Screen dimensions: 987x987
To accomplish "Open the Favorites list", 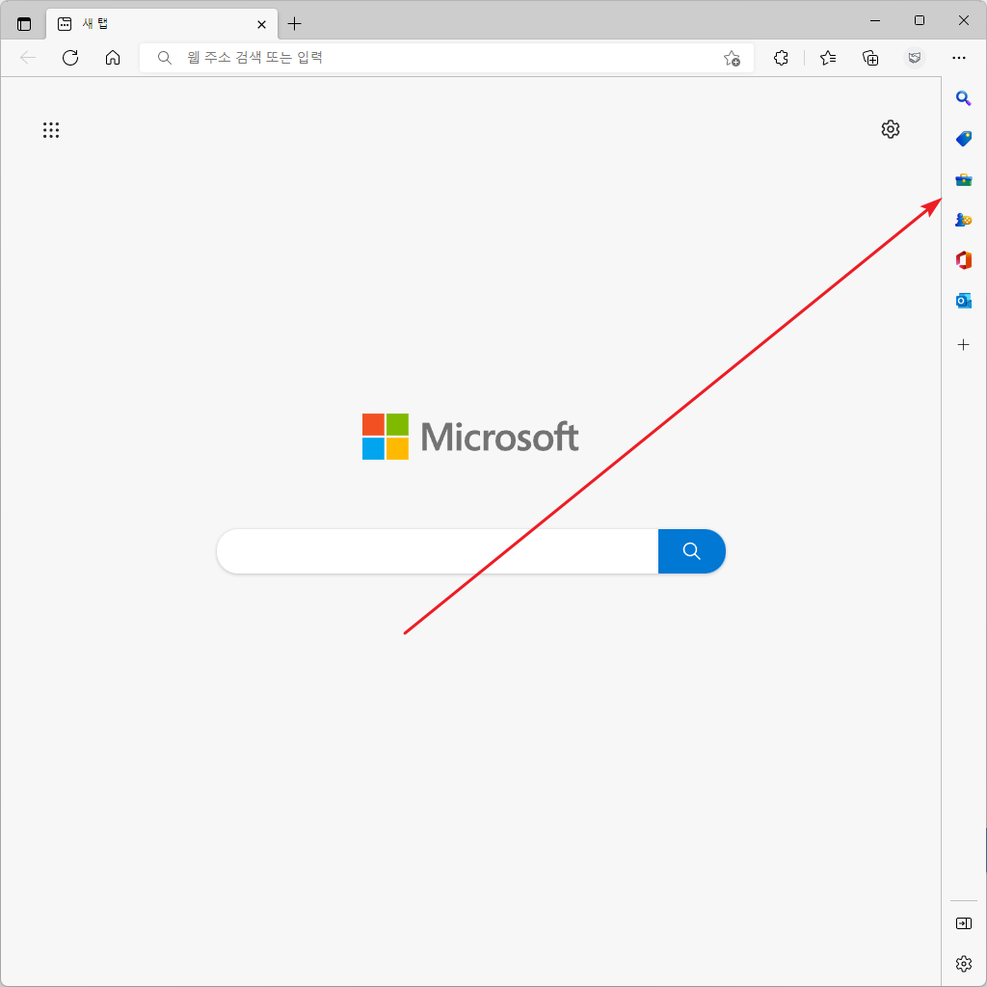I will (828, 58).
